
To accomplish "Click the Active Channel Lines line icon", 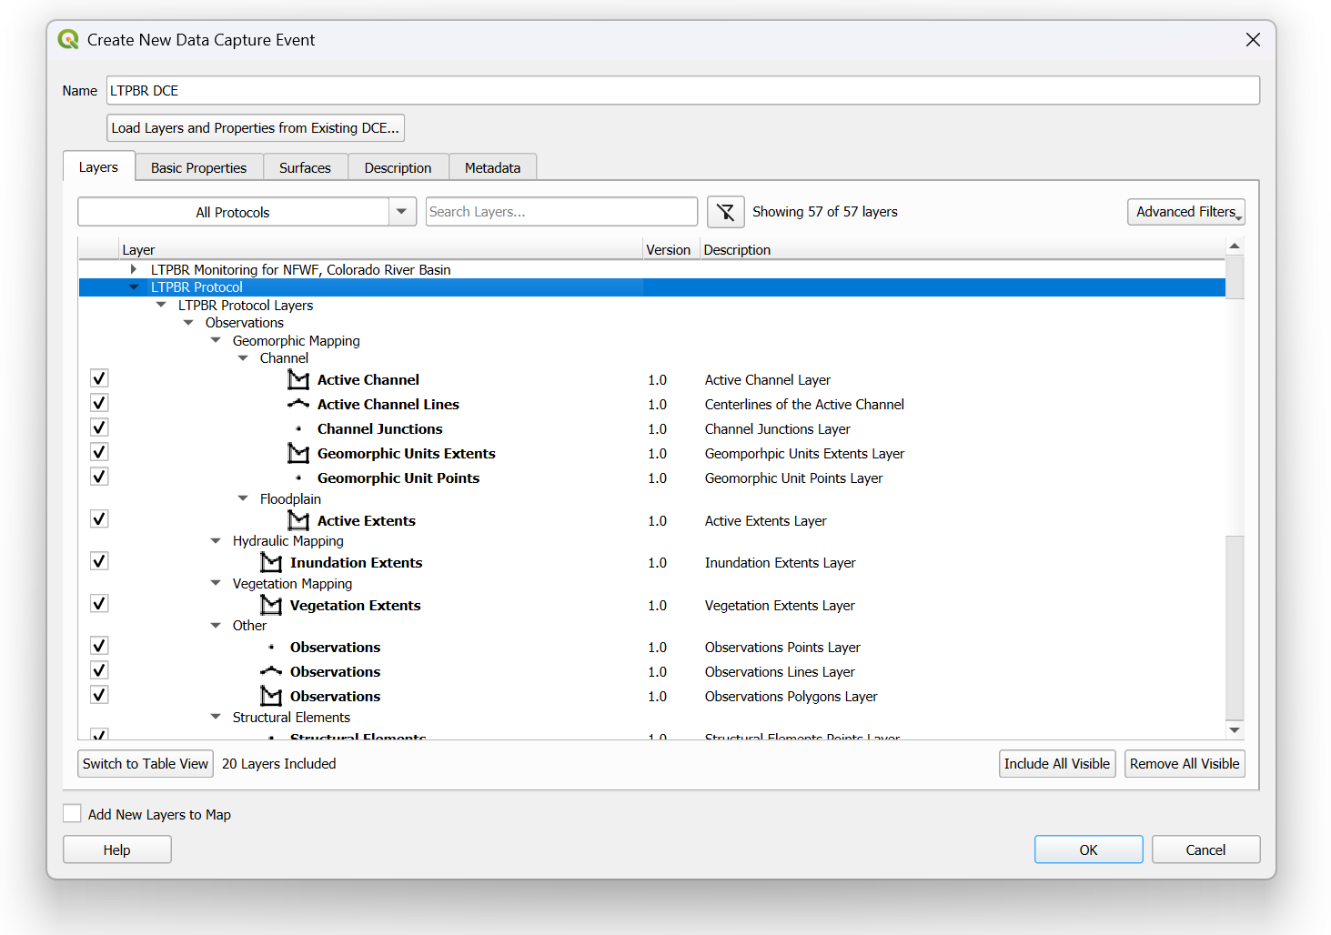I will pyautogui.click(x=298, y=405).
